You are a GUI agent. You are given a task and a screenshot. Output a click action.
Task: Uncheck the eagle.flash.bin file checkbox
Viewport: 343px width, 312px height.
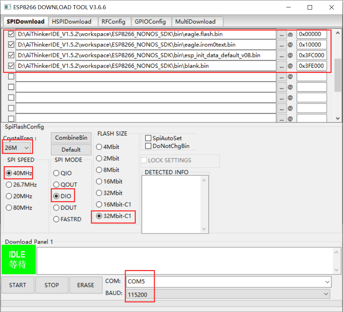11,34
